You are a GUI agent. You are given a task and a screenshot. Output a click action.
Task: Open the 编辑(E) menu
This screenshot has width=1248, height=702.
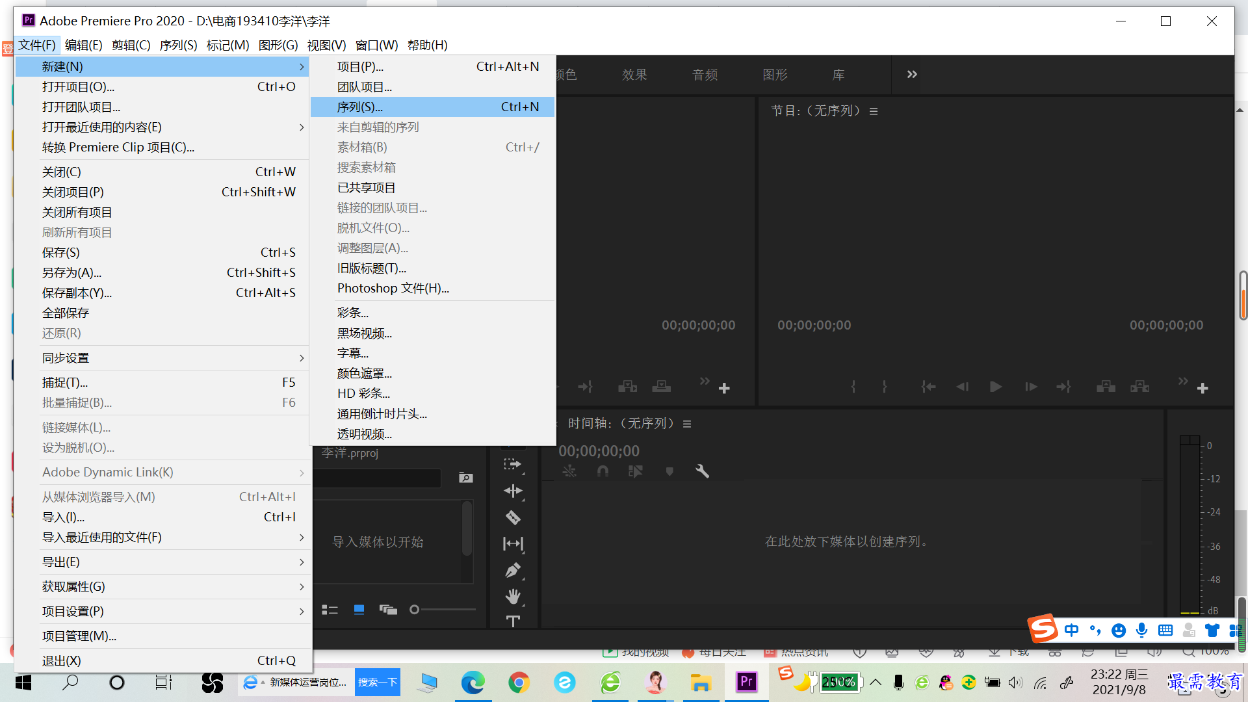click(x=84, y=45)
